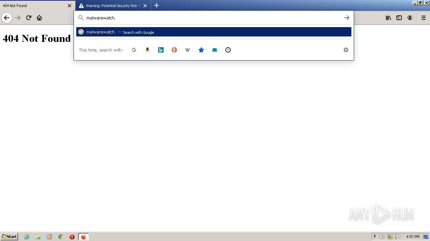Launch Google Chrome from the taskbar
This screenshot has height=241, width=430.
pyautogui.click(x=61, y=237)
